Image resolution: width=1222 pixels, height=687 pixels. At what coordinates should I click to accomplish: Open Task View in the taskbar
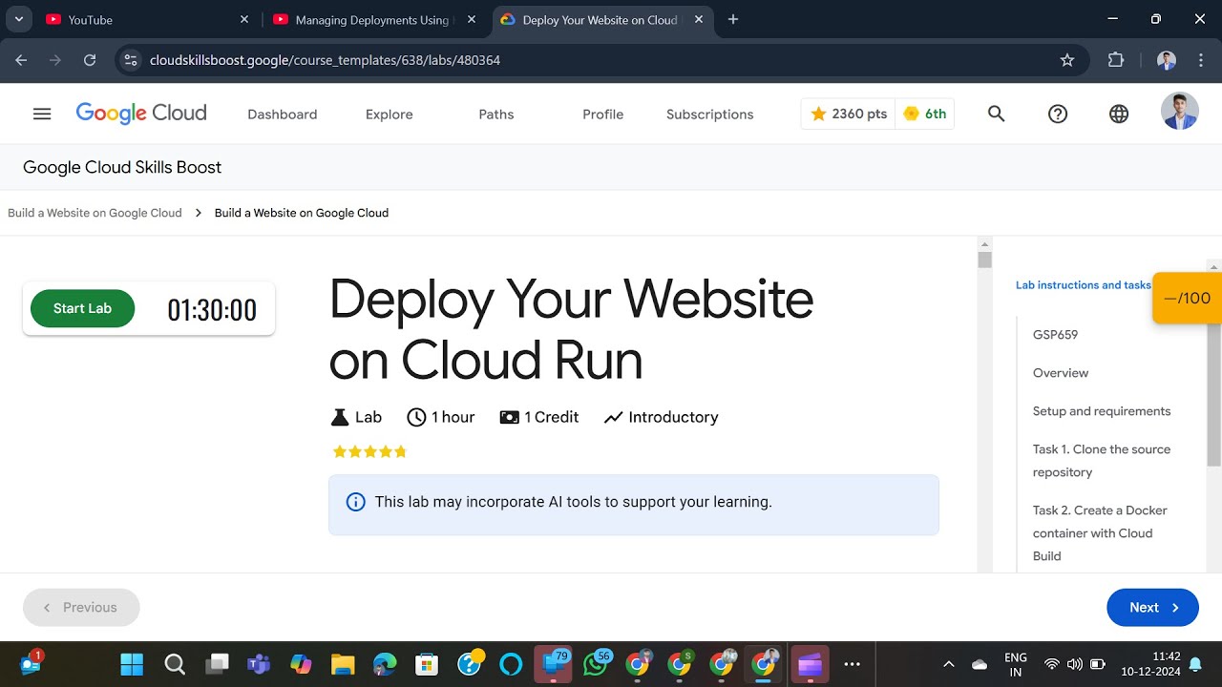pos(218,664)
